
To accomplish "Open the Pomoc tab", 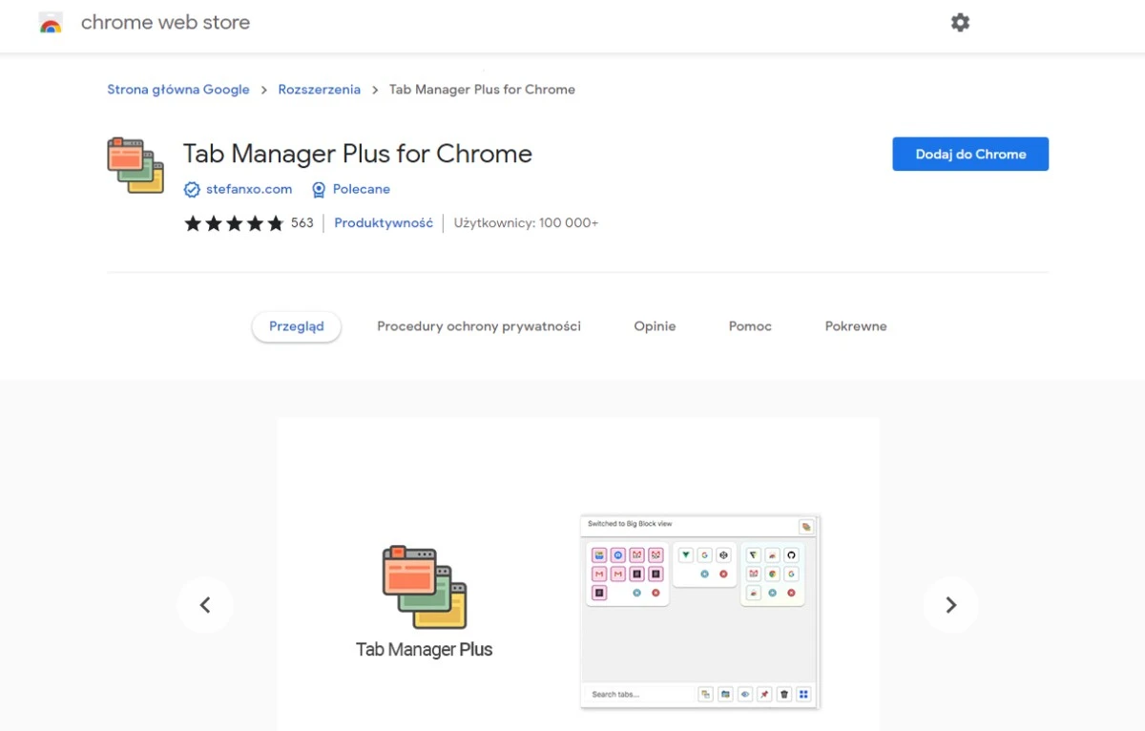I will pyautogui.click(x=750, y=326).
